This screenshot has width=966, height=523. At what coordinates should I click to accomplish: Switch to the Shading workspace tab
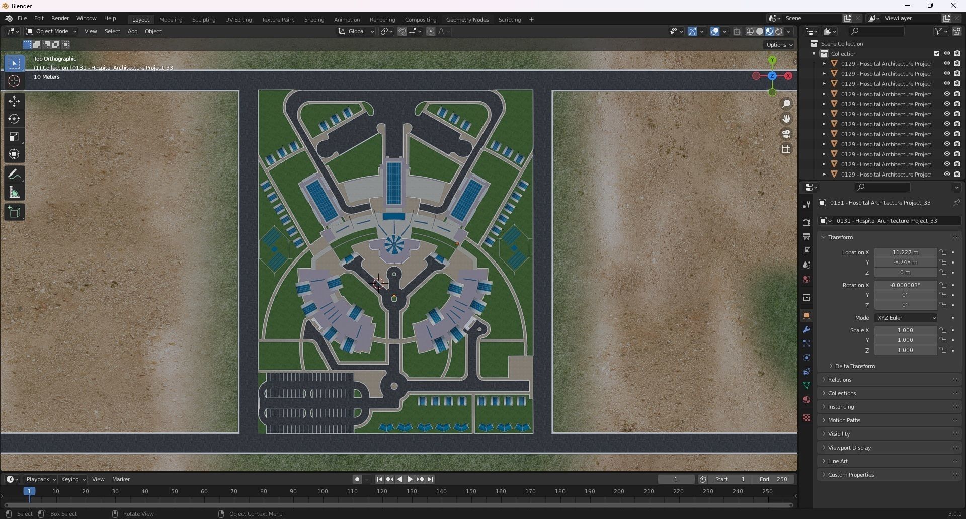(314, 20)
